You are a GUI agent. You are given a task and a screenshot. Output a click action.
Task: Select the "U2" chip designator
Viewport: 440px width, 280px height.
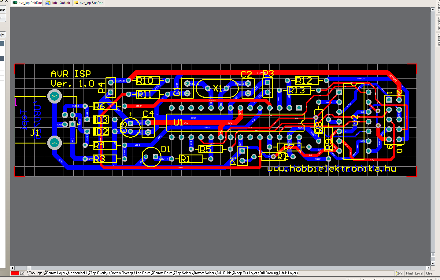point(355,120)
